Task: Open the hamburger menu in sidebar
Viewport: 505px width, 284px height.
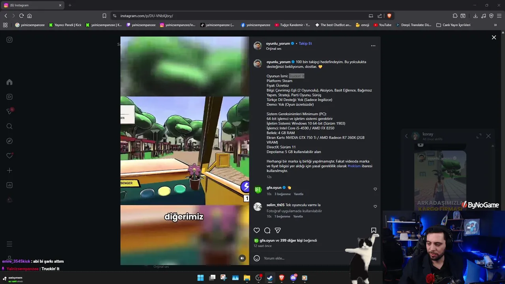Action: pyautogui.click(x=9, y=244)
